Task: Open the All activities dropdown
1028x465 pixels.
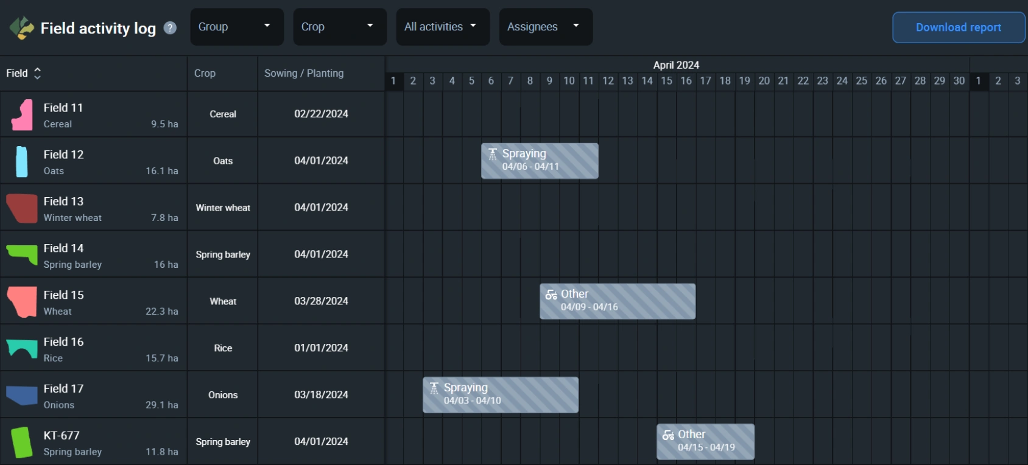Action: [443, 27]
